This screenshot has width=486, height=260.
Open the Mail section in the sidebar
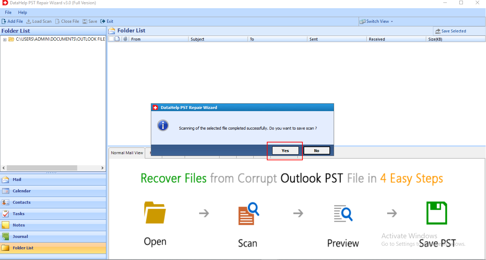tap(53, 180)
